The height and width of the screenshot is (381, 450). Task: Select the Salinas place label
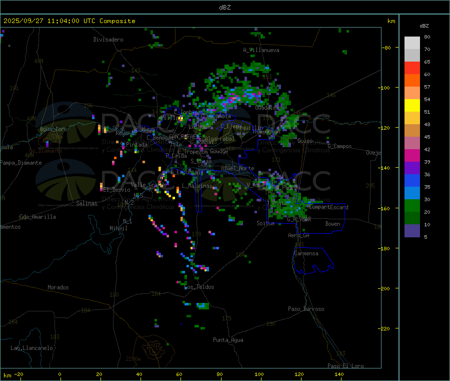click(87, 203)
